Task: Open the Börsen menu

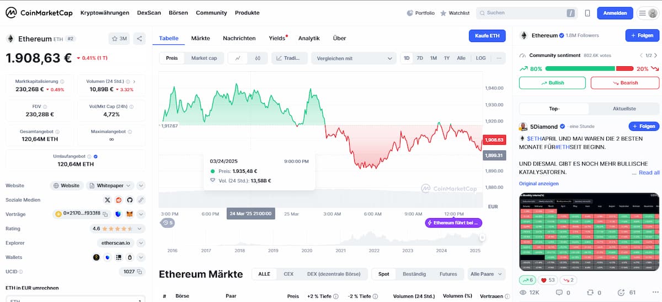Action: click(x=178, y=13)
